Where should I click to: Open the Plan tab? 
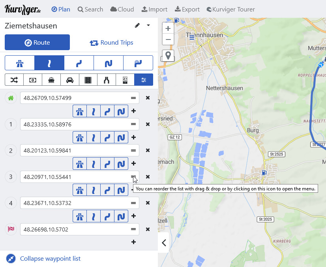pos(61,9)
